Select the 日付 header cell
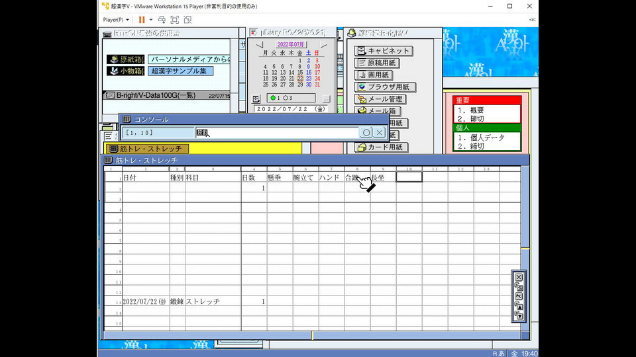636x357 pixels. pyautogui.click(x=146, y=177)
